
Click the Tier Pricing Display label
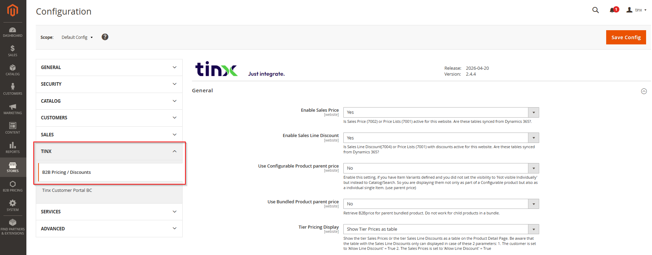[319, 227]
